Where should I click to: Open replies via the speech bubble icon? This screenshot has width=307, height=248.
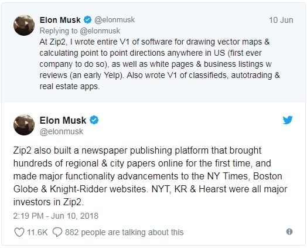click(57, 232)
